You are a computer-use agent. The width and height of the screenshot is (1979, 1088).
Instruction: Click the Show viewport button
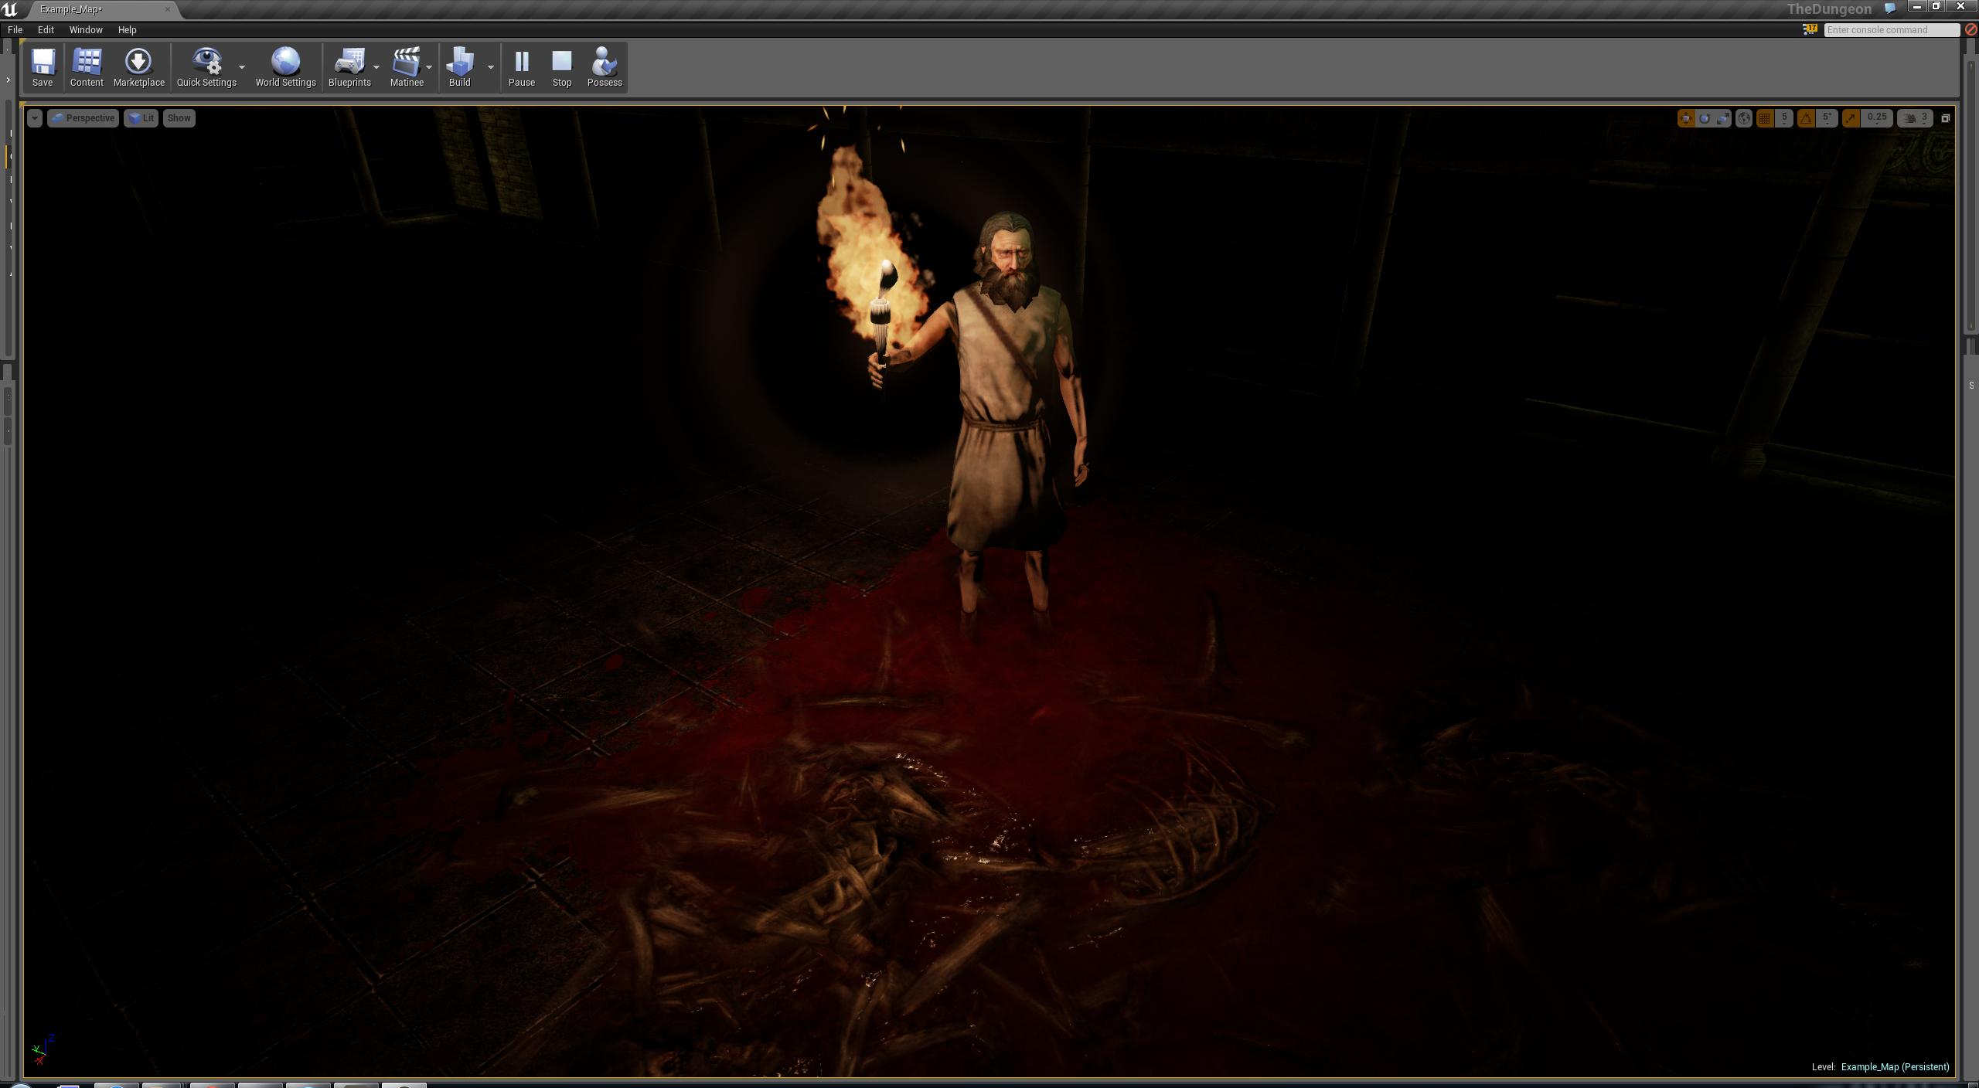coord(179,118)
